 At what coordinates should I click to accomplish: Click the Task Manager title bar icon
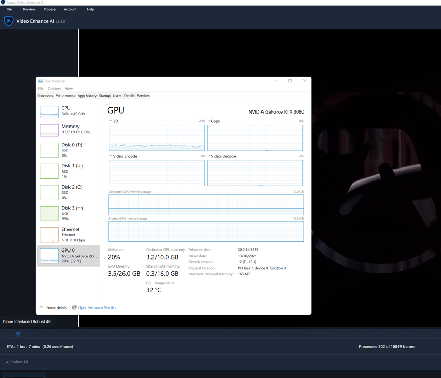[x=40, y=81]
